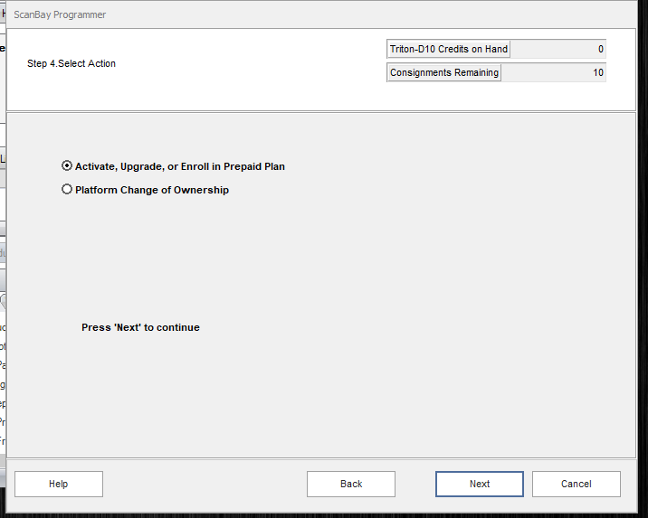
Task: Click the Triton-D10 Credits on Hand label
Action: tap(449, 49)
